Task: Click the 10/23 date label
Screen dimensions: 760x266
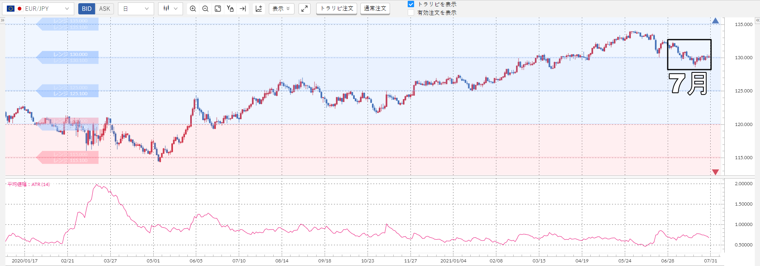Action: (x=368, y=261)
